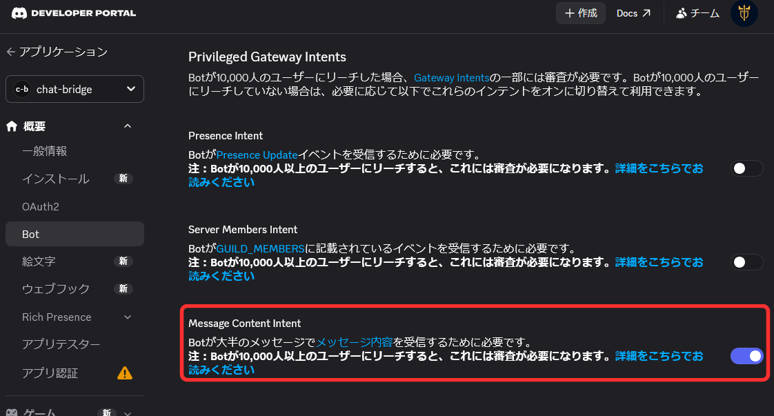Open インストール in the sidebar

coord(56,179)
